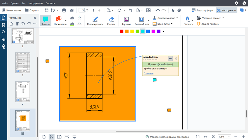Open the attachments paperclip panel
Image resolution: width=248 pixels, height=140 pixels.
click(4, 39)
